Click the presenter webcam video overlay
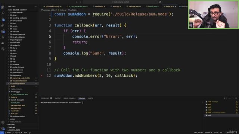This screenshot has width=239, height=134. pyautogui.click(x=214, y=15)
